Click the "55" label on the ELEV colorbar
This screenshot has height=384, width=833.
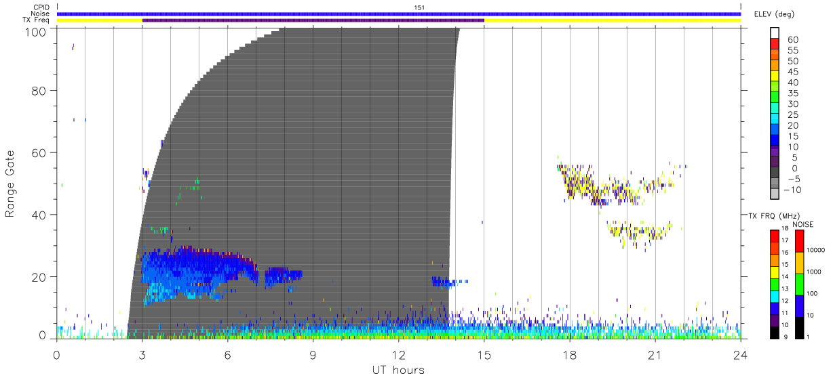click(x=792, y=51)
